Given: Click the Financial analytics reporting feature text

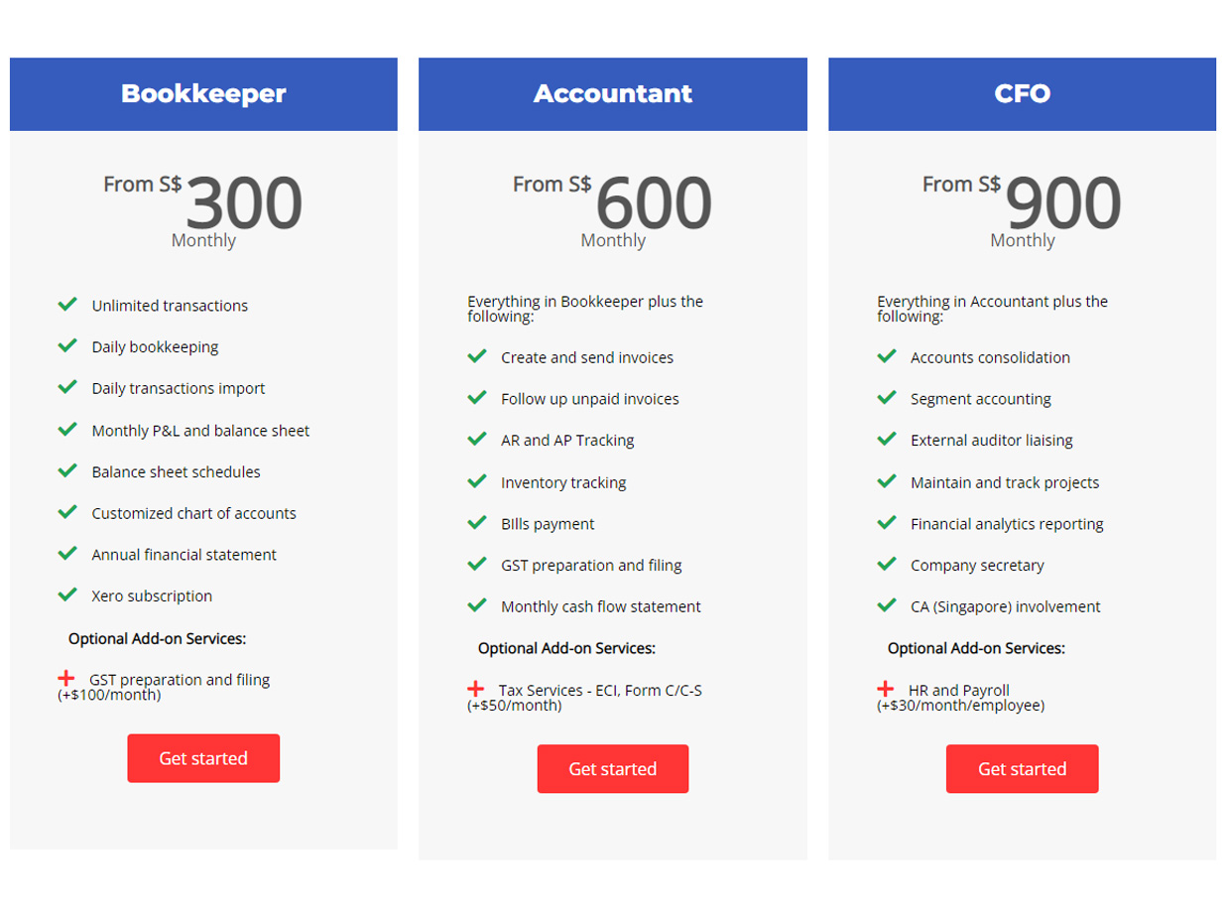Looking at the screenshot, I should [x=1007, y=524].
